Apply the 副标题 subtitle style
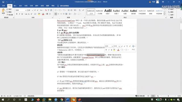Image resolution: width=182 pixels, height=102 pixels. (133, 12)
